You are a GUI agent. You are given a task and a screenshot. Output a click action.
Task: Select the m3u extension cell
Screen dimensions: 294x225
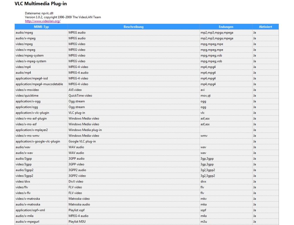(226, 221)
